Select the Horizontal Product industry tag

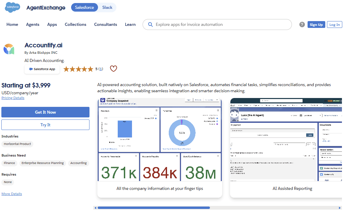17,144
